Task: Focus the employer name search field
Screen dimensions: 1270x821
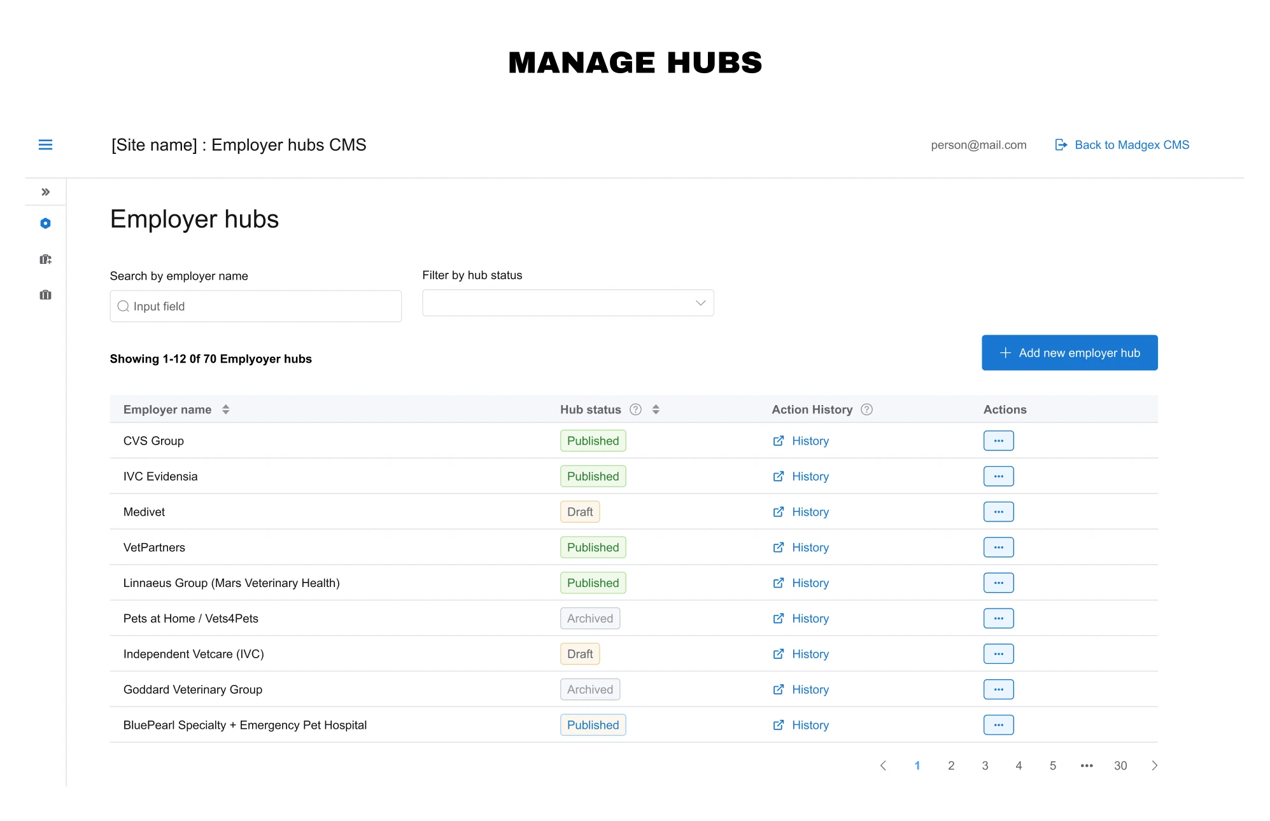Action: click(255, 307)
